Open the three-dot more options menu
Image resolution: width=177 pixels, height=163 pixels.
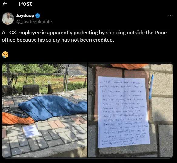pyautogui.click(x=170, y=16)
